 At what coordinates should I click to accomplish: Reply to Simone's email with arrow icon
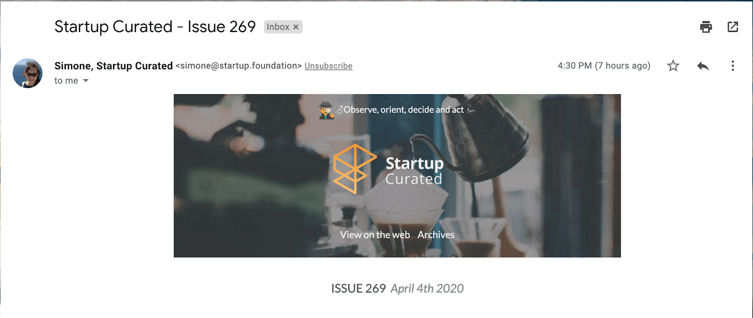(x=703, y=66)
